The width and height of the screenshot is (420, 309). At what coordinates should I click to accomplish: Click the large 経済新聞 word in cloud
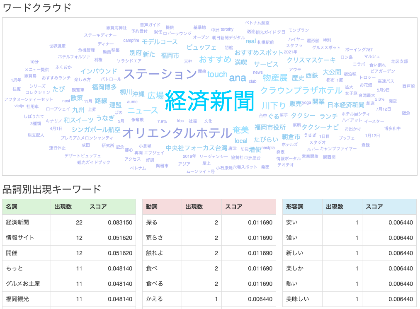coord(209,101)
